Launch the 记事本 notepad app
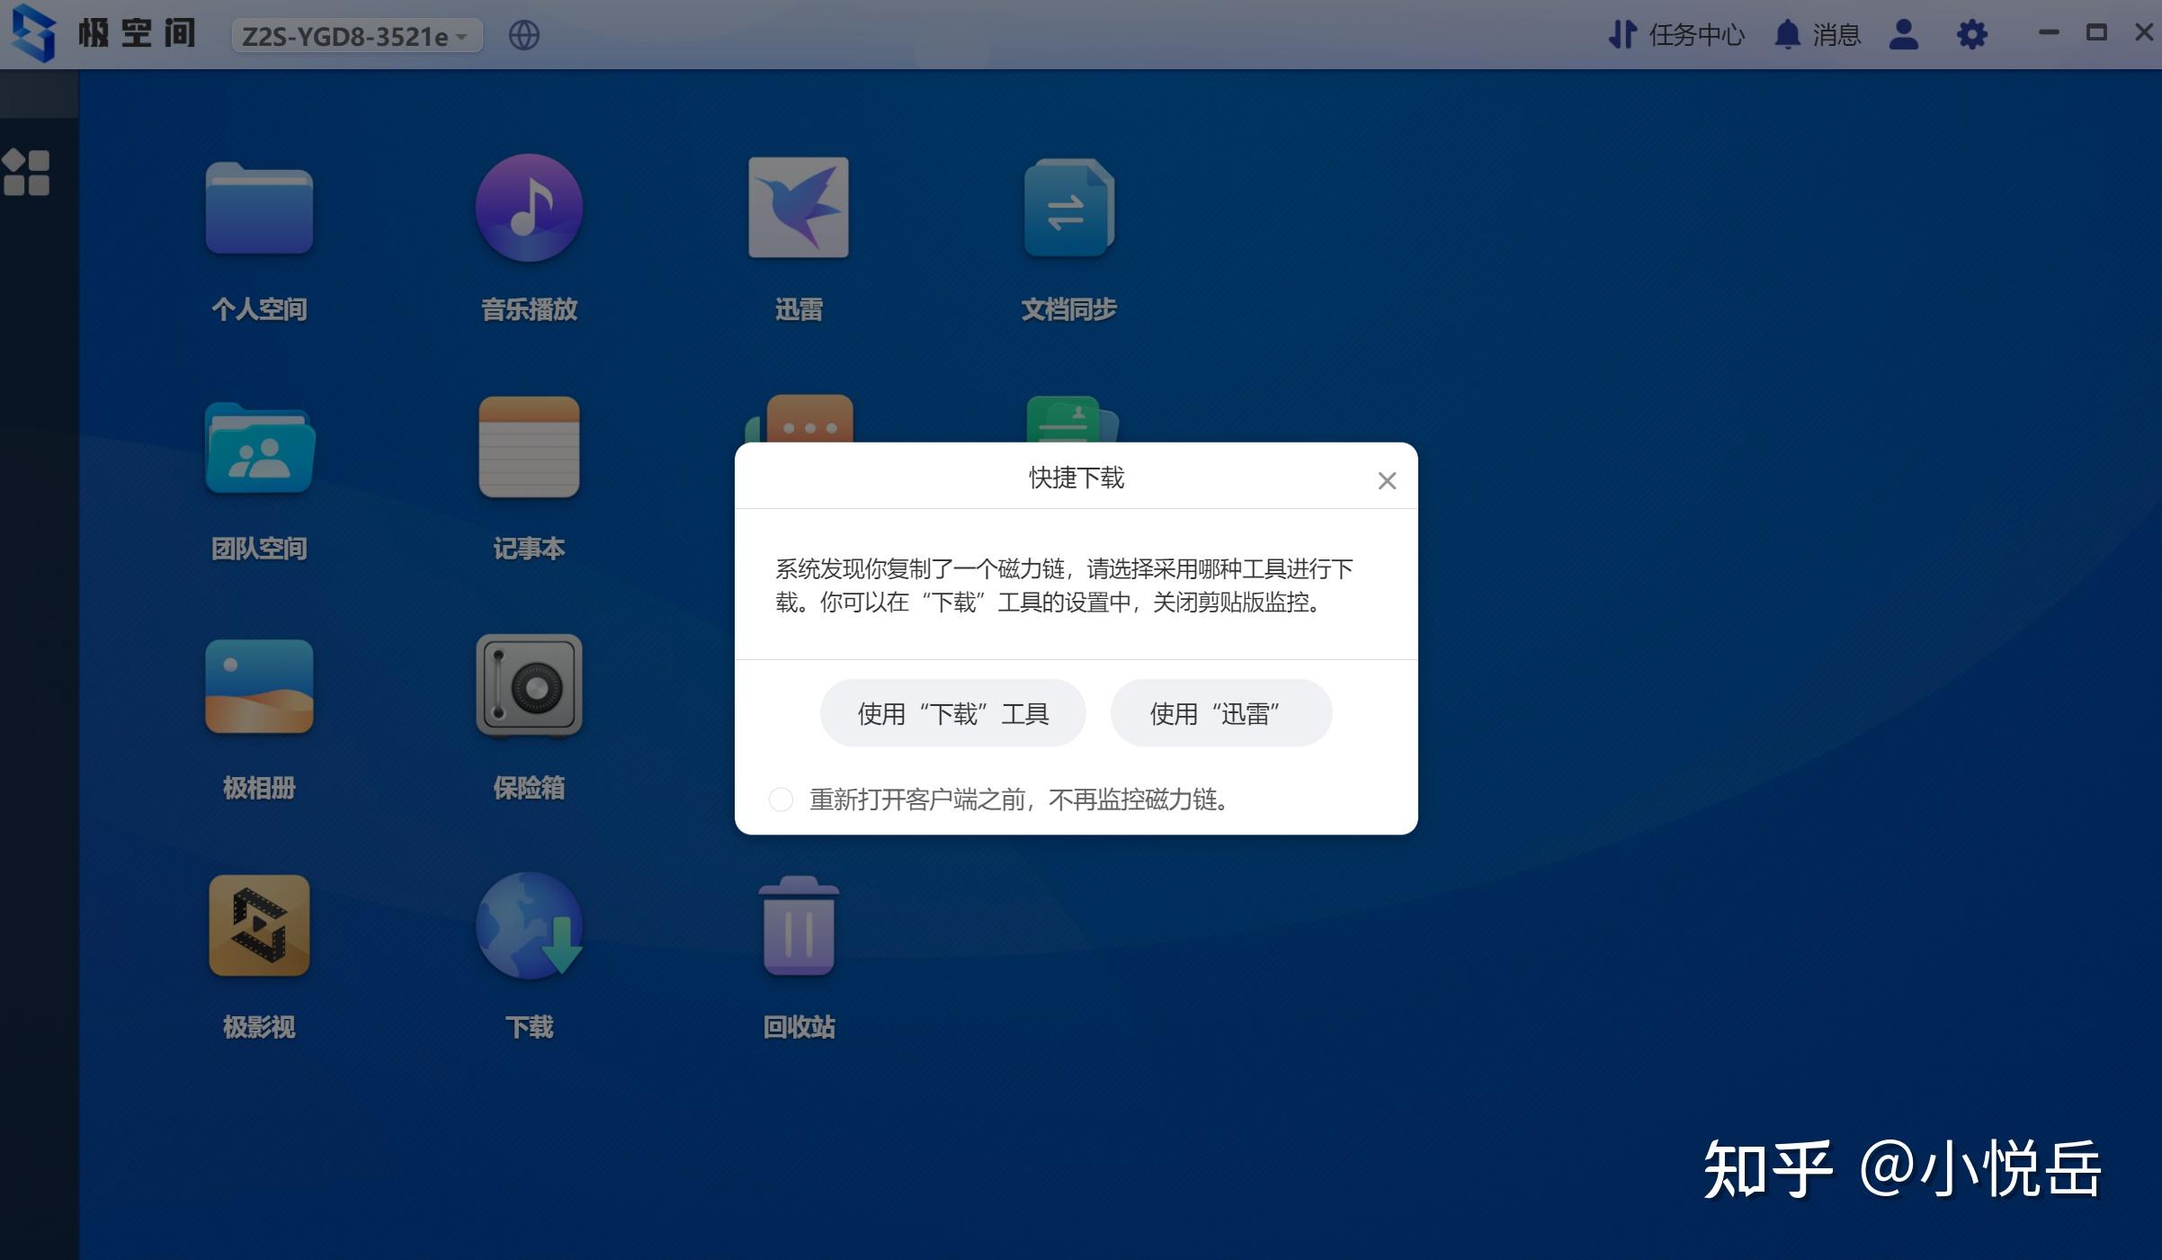 tap(529, 447)
